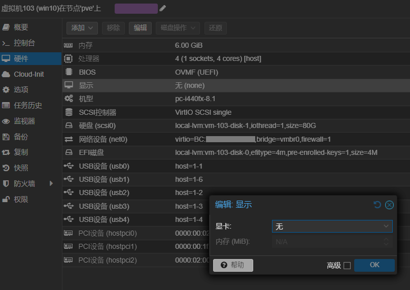Click the USB icon for usb1
The width and height of the screenshot is (410, 290).
69,179
